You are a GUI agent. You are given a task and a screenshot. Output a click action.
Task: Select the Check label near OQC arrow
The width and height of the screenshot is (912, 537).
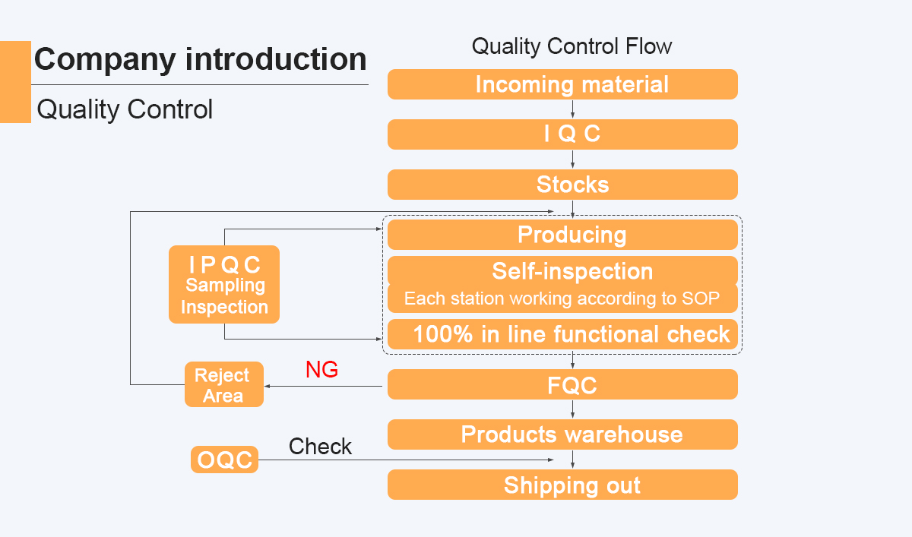(x=320, y=446)
